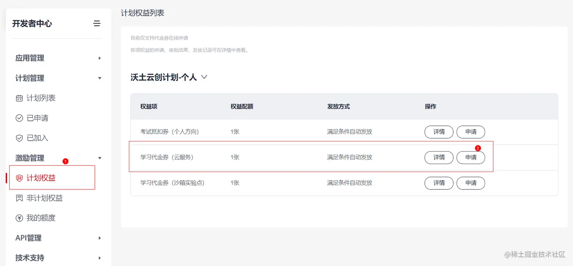Click the 目前仅支持代金券在线申请 notice
This screenshot has width=573, height=266.
159,38
